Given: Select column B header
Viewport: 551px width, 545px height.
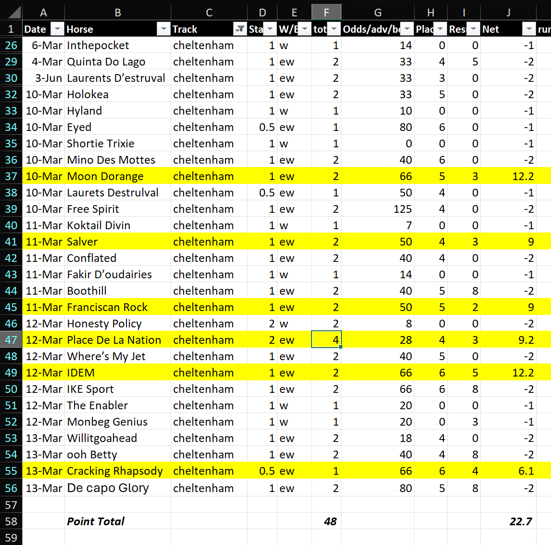Looking at the screenshot, I should click(118, 13).
